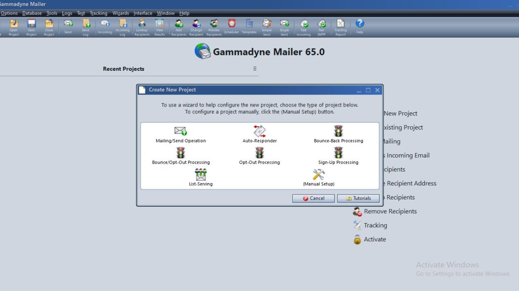Screen dimensions: 519x291
Task: Click Test Incoming toolbar icon
Action: pos(303,27)
